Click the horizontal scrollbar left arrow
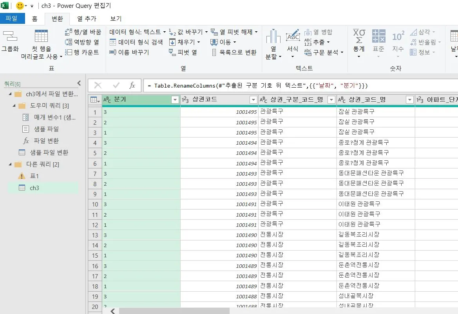Image resolution: width=458 pixels, height=314 pixels. pyautogui.click(x=113, y=311)
